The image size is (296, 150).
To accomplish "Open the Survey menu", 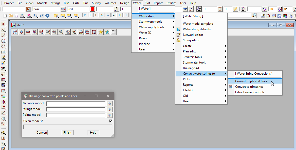I will coord(96,3).
